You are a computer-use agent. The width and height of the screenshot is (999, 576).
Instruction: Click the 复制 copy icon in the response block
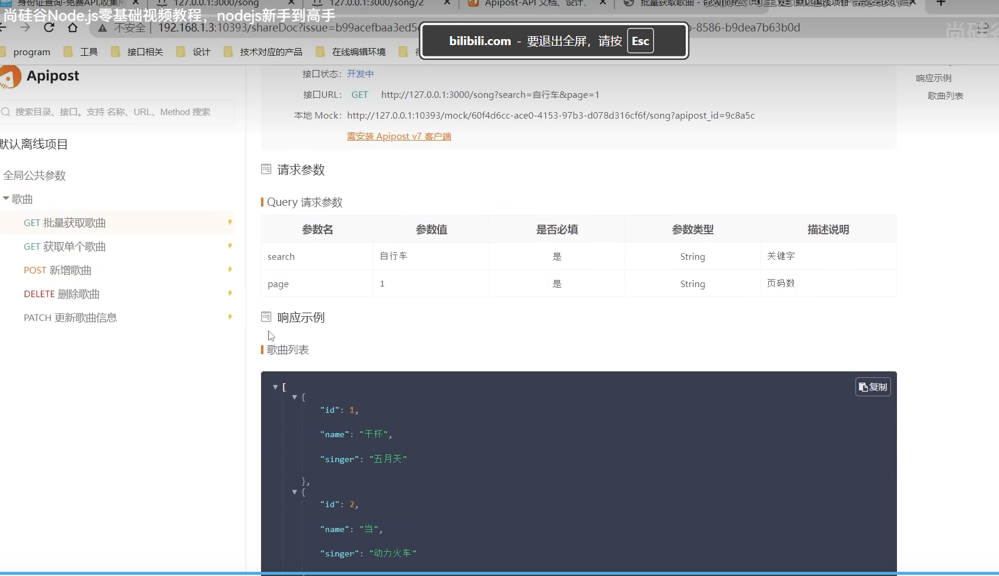872,387
